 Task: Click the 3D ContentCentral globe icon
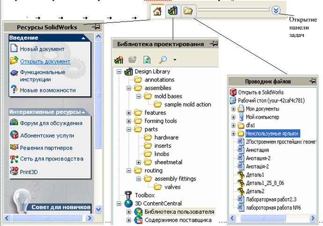128,204
